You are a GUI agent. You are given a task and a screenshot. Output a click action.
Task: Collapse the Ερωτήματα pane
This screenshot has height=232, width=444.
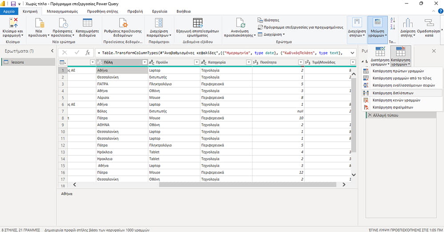(52, 51)
